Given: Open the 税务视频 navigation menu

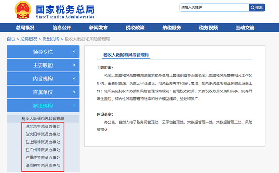Looking at the screenshot, I should point(208,28).
